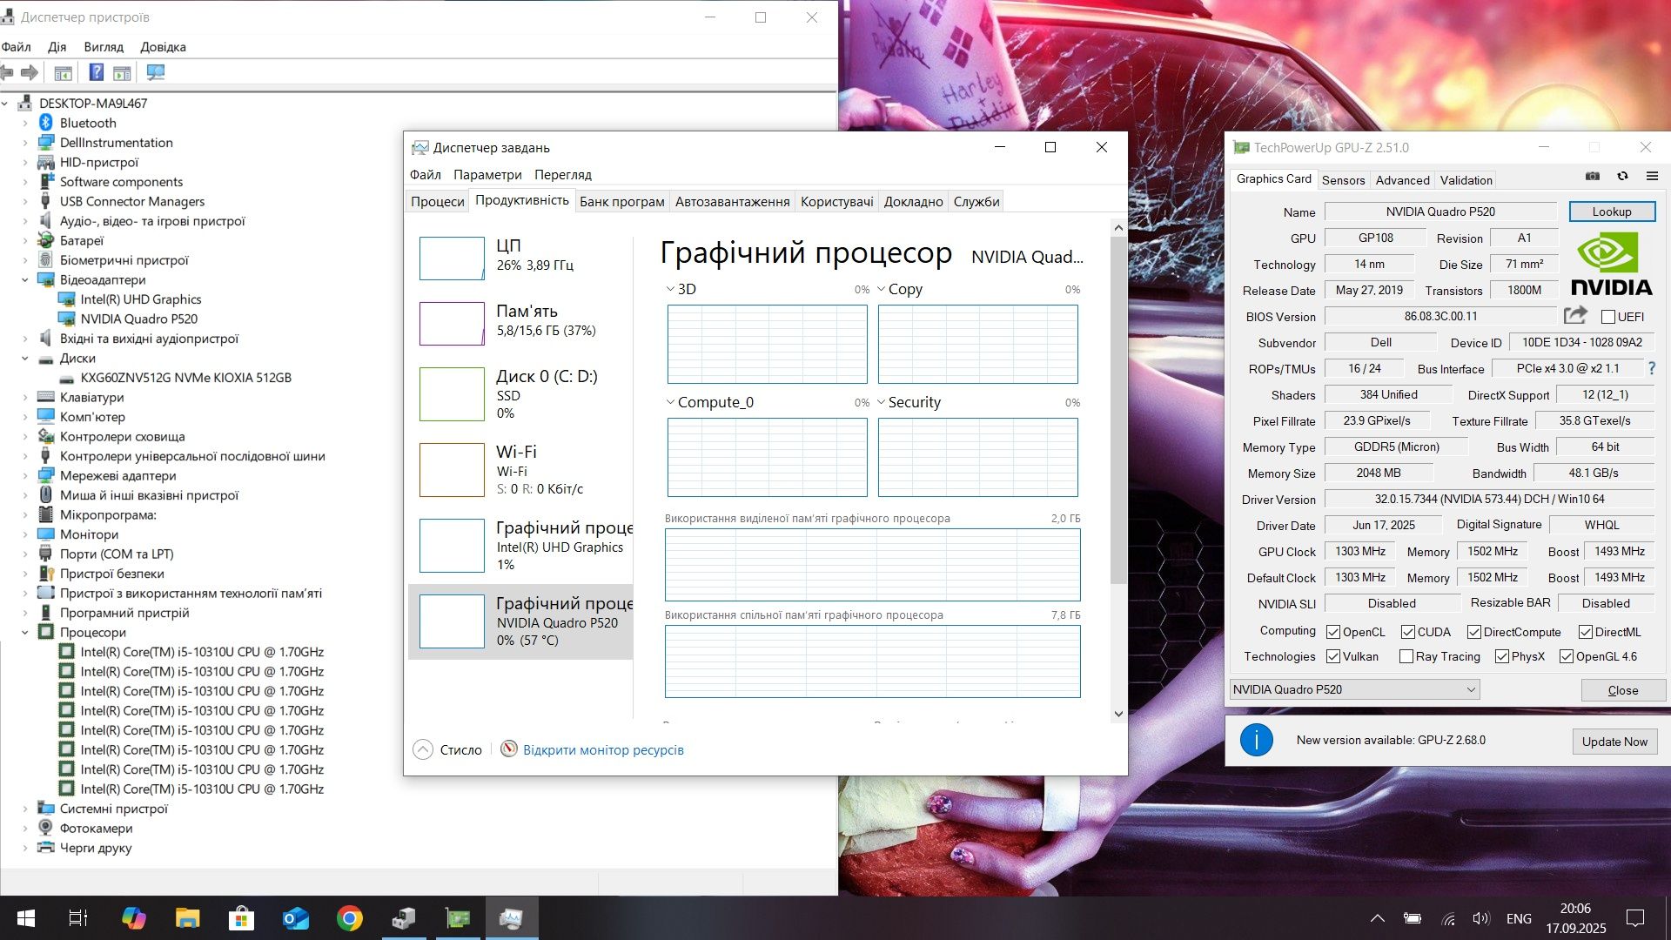Image resolution: width=1671 pixels, height=940 pixels.
Task: Select ЦП performance graph thumbnail
Action: 452,258
